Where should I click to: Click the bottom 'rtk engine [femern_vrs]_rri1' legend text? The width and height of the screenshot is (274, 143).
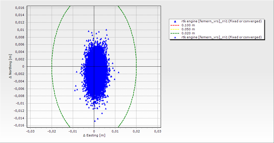(221, 37)
